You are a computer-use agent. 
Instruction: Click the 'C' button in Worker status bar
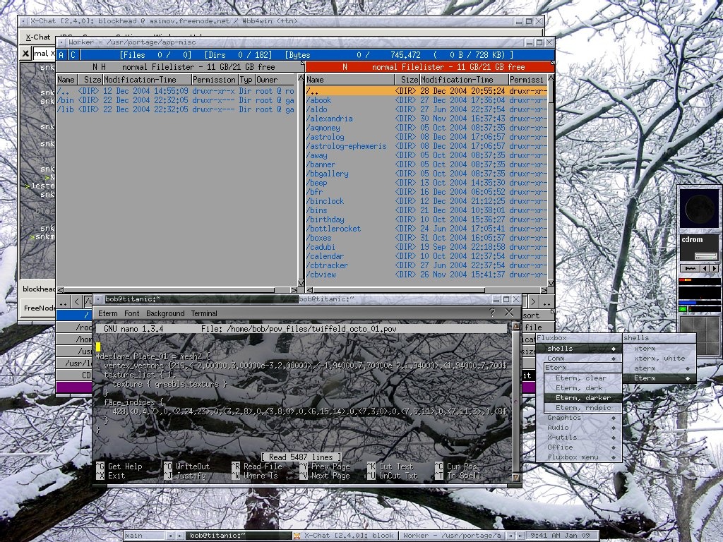pyautogui.click(x=73, y=55)
